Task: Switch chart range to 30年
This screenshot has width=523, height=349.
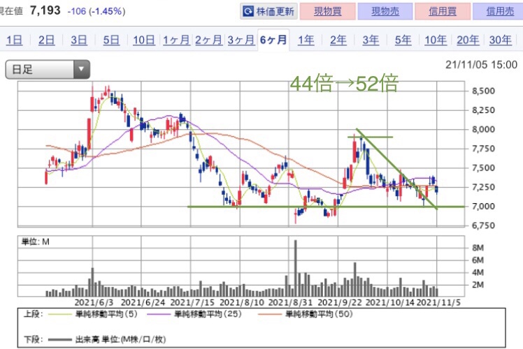Action: [501, 40]
